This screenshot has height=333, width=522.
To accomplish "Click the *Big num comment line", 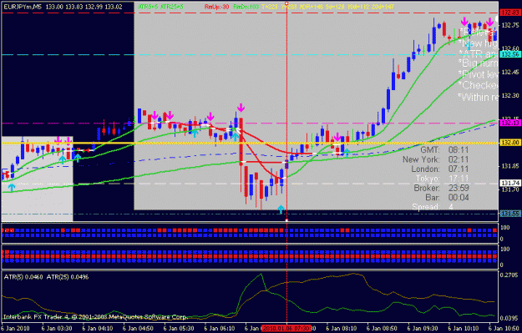I will tap(478, 63).
